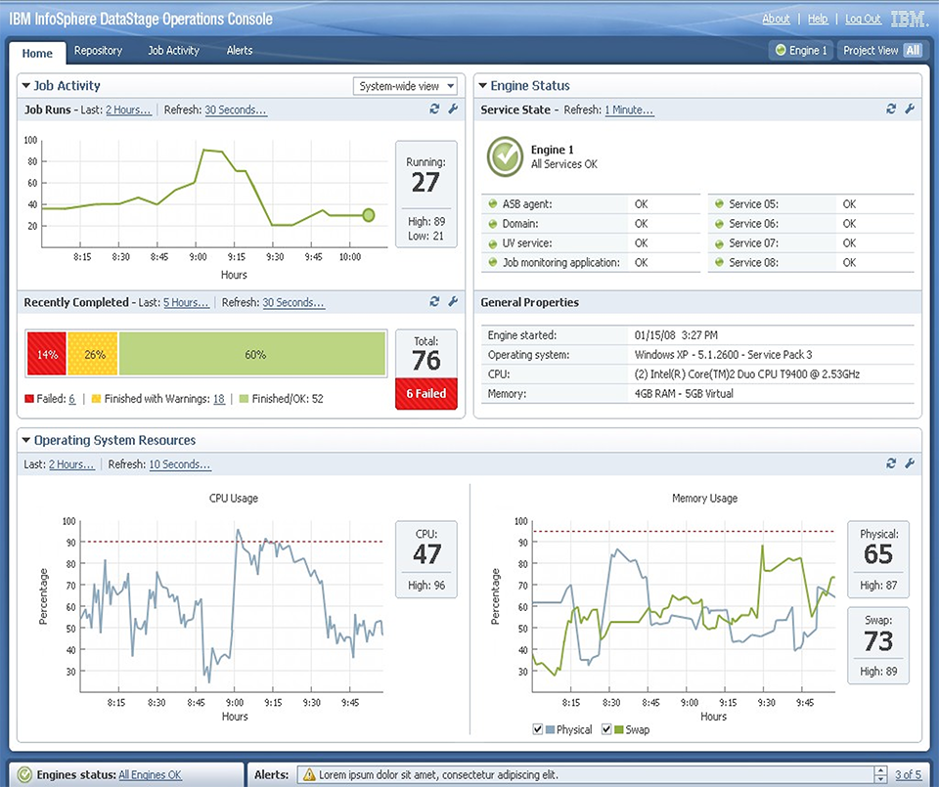Viewport: 939px width, 787px height.
Task: Refresh the Operating System Resources section
Action: [x=891, y=463]
